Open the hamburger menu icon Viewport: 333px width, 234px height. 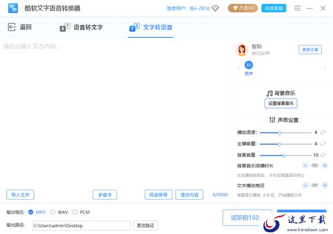(x=297, y=8)
